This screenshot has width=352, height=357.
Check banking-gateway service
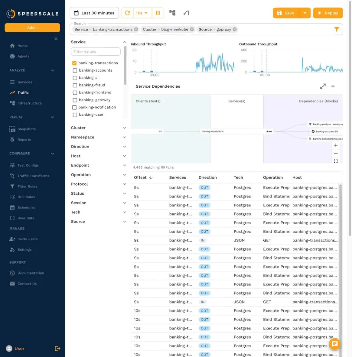(75, 100)
